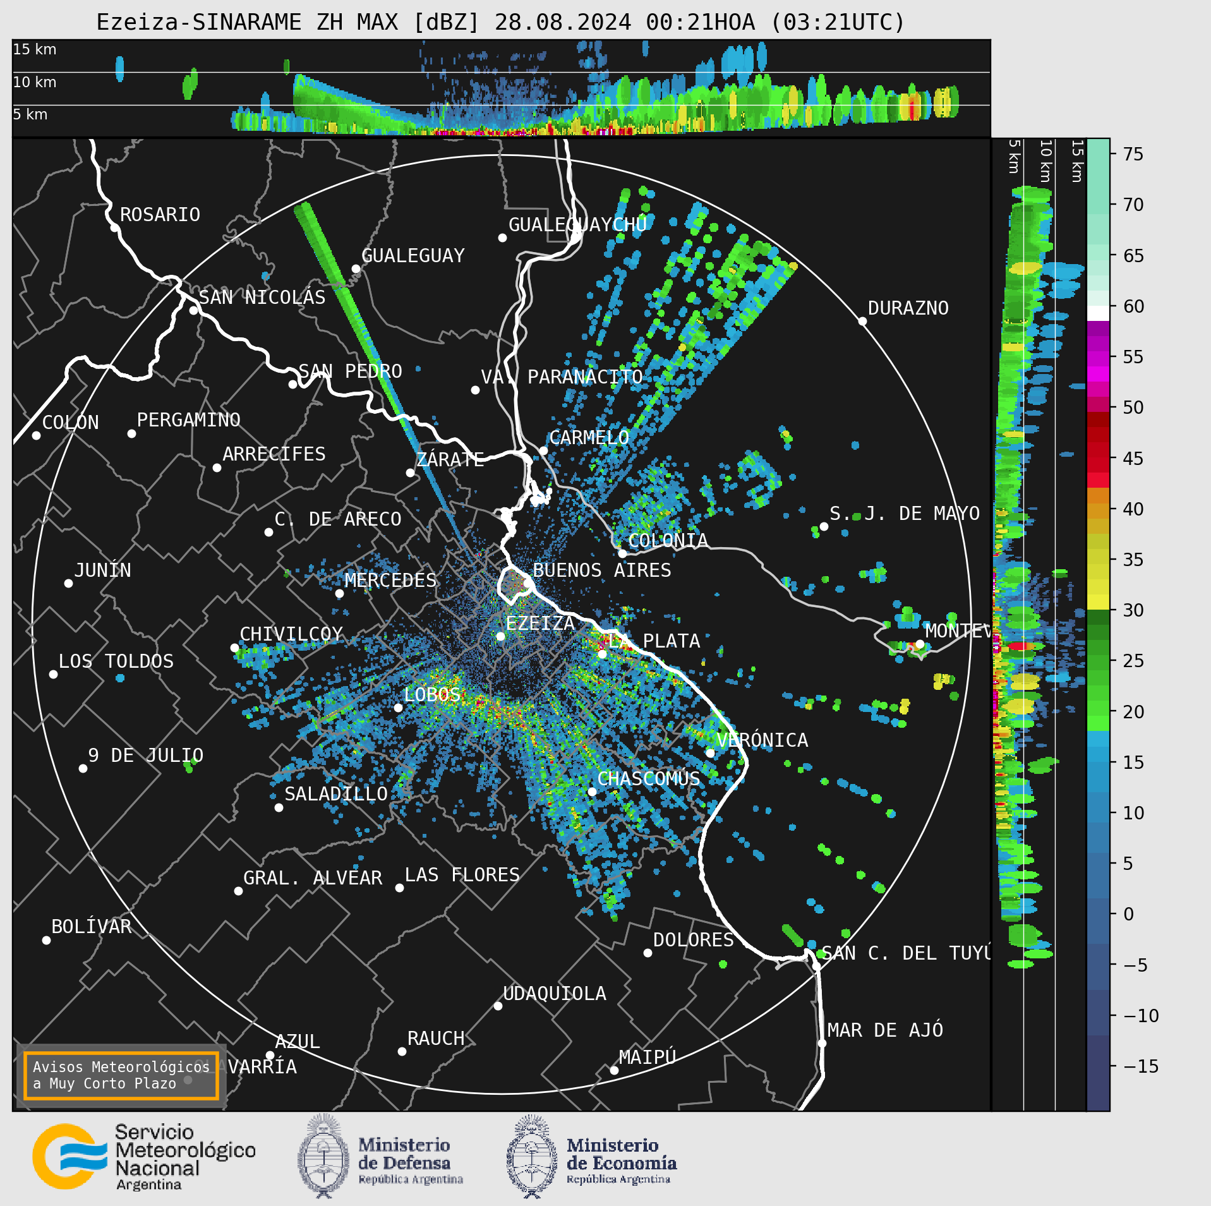Click the VERÓNICA label

pyautogui.click(x=762, y=740)
